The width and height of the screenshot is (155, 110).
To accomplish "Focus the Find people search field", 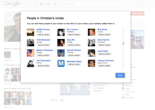I will pos(90,4).
